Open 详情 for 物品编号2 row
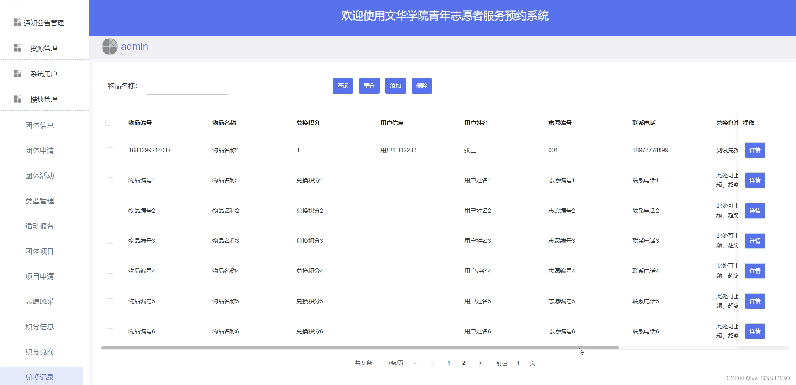796x385 pixels. tap(755, 211)
